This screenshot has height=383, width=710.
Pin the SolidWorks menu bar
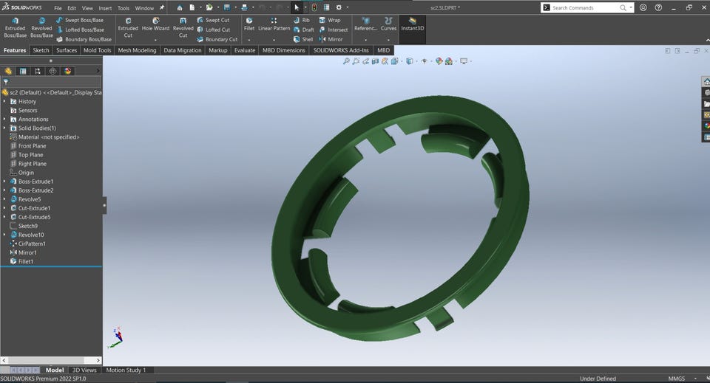162,8
